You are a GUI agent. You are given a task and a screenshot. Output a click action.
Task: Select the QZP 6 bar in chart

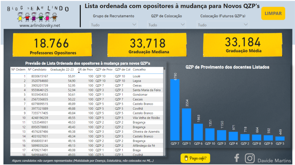(x=198, y=132)
